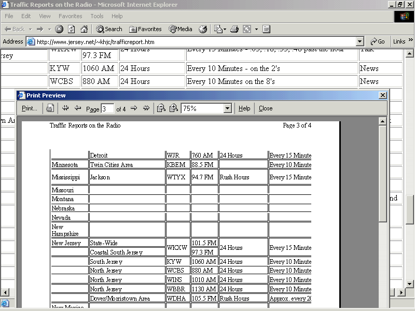
Task: Open the Tools menu
Action: (x=97, y=16)
